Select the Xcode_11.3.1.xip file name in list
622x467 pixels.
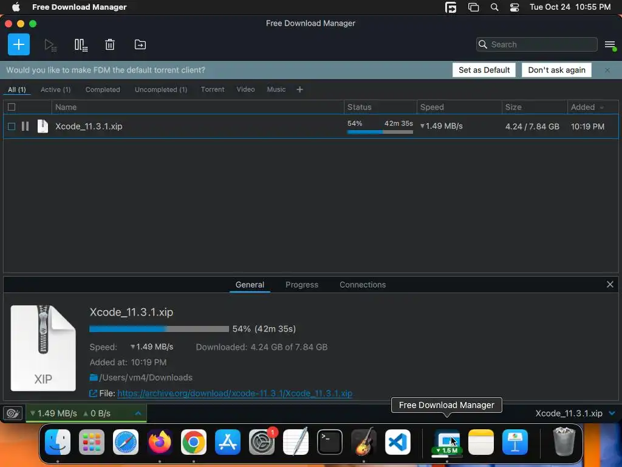tap(89, 126)
